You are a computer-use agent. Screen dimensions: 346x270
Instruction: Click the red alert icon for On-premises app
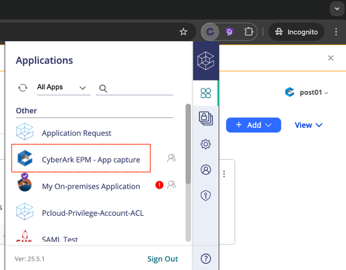[x=159, y=185]
